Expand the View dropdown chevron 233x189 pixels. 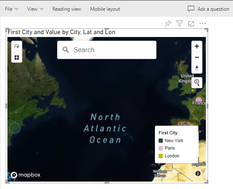tap(42, 9)
